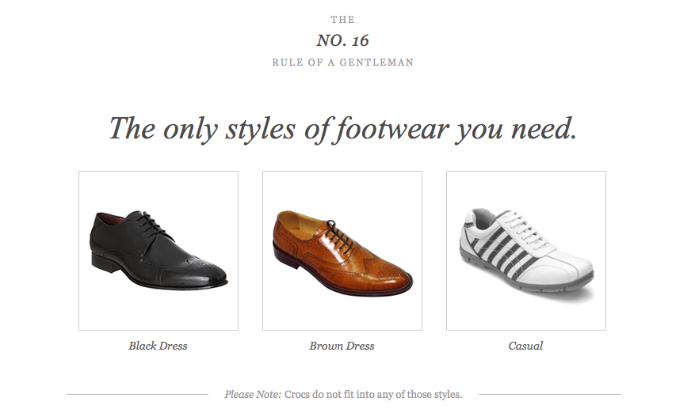Click the horizontal line right of the note
The image size is (695, 409).
click(x=549, y=394)
